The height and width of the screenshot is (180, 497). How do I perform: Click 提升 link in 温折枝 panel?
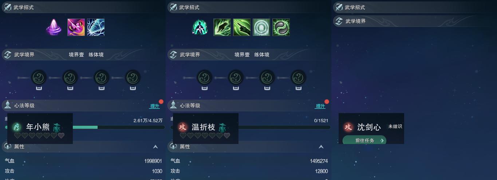[x=320, y=106]
